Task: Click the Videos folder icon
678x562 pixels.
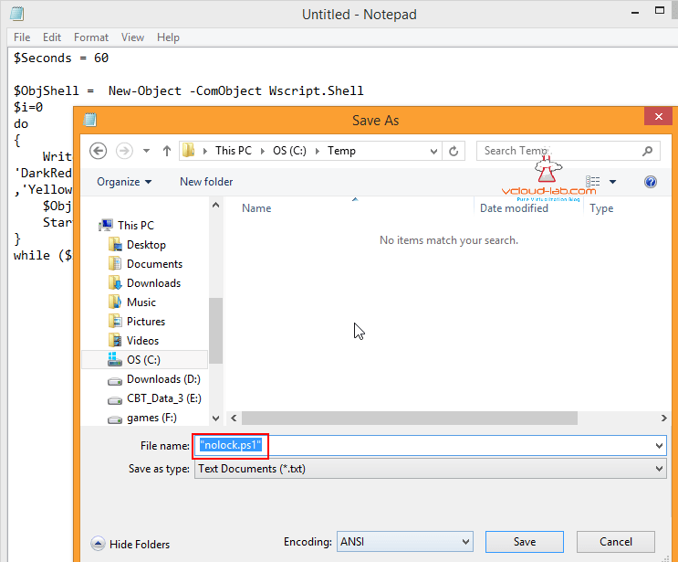Action: pos(115,340)
